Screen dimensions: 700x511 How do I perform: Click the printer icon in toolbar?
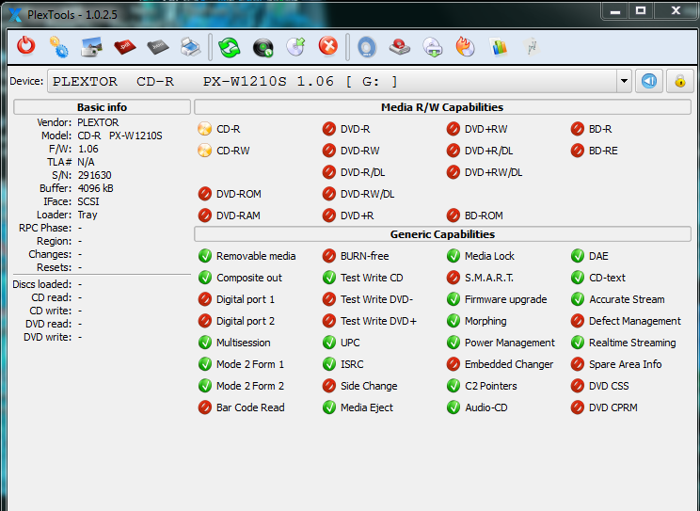click(191, 46)
